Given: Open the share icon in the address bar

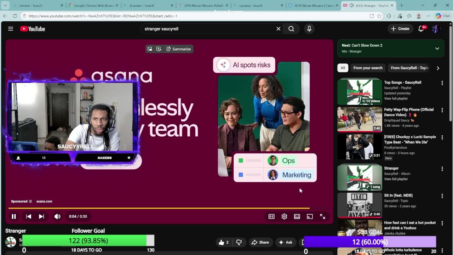Looking at the screenshot, I should 372,16.
